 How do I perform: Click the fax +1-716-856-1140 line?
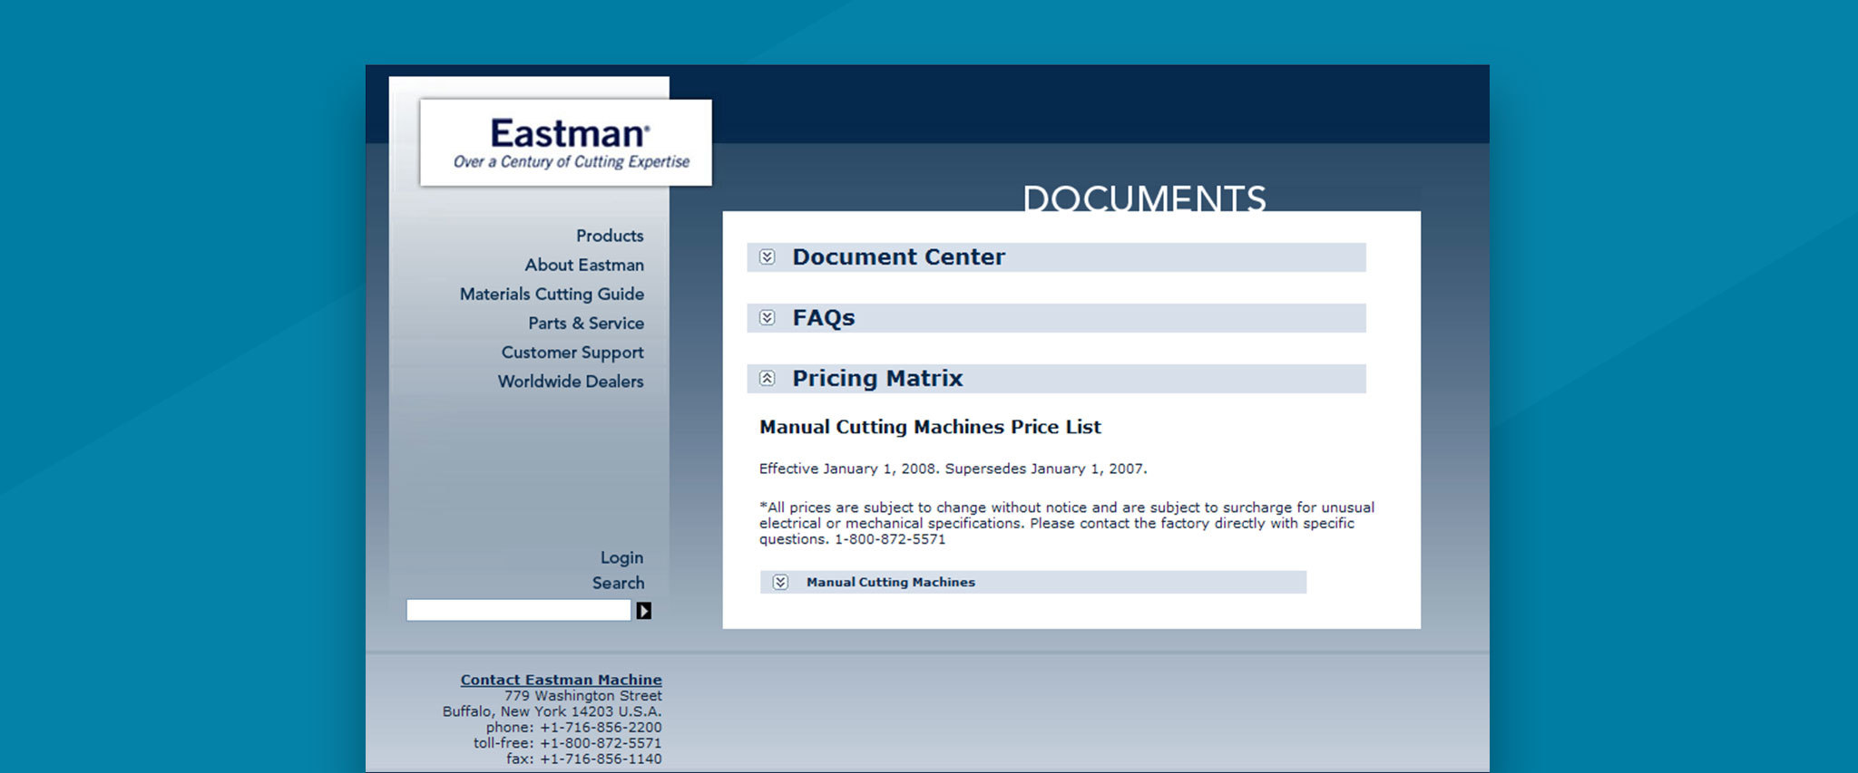coord(584,759)
